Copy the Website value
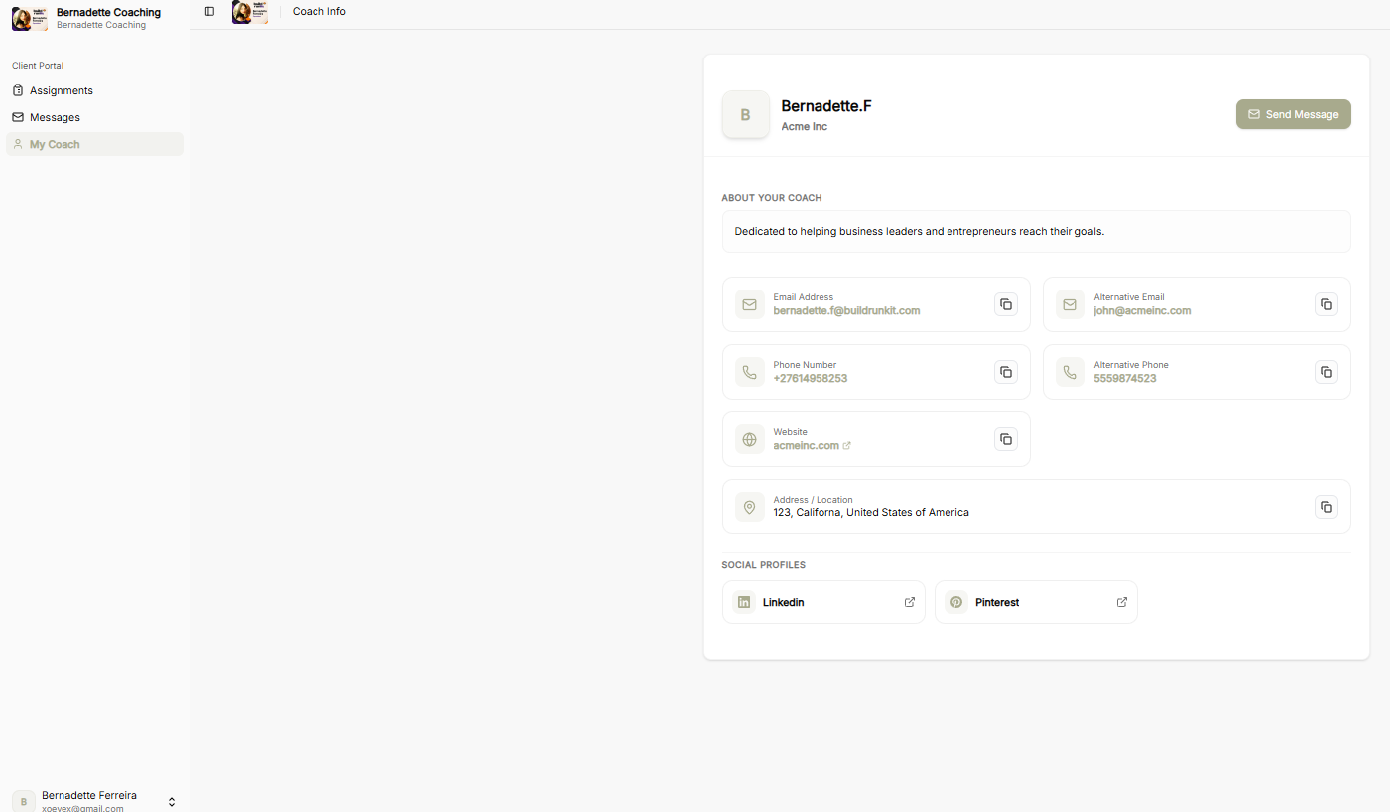1390x812 pixels. pyautogui.click(x=1006, y=439)
